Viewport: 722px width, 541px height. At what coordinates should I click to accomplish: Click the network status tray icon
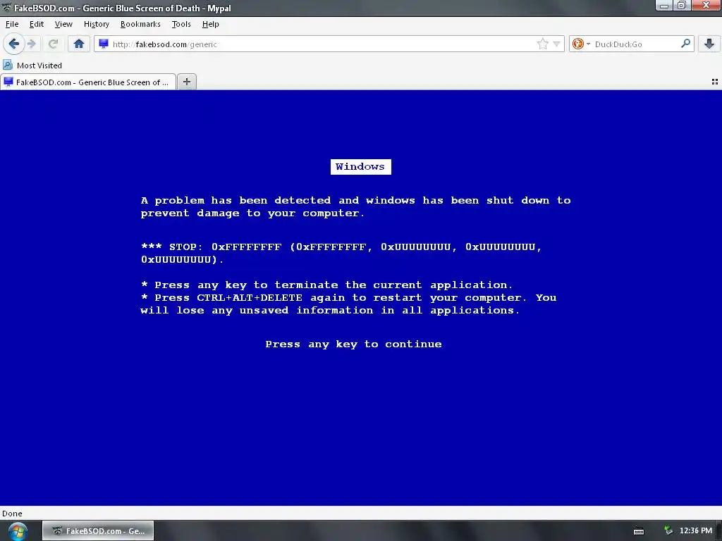[x=668, y=531]
